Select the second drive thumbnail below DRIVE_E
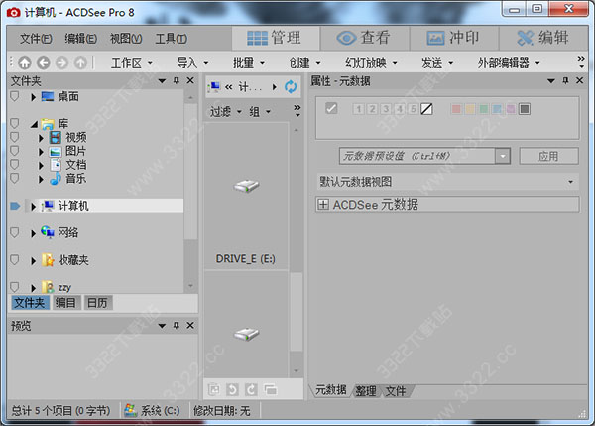 (246, 324)
